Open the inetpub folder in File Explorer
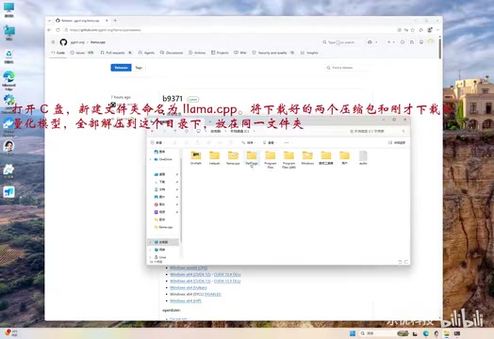Viewport: 494px width, 339px height. coord(215,158)
